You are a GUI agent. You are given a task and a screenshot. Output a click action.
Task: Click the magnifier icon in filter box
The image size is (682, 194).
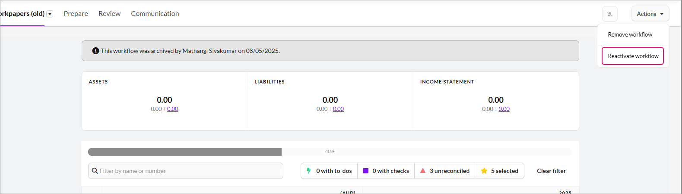coord(95,171)
